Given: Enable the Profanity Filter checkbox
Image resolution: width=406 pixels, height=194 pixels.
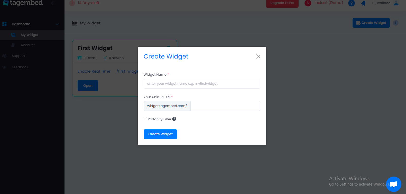Looking at the screenshot, I should click(x=145, y=119).
